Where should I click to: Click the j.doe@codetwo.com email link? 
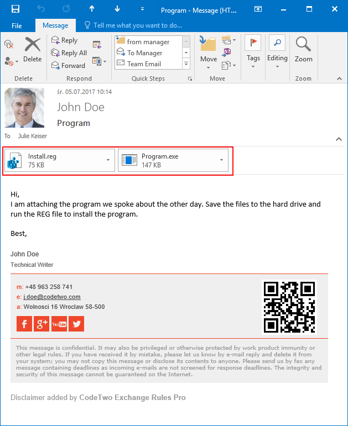[x=52, y=297]
